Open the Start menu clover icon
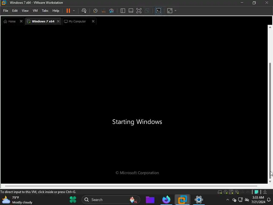This screenshot has width=273, height=205. click(73, 200)
